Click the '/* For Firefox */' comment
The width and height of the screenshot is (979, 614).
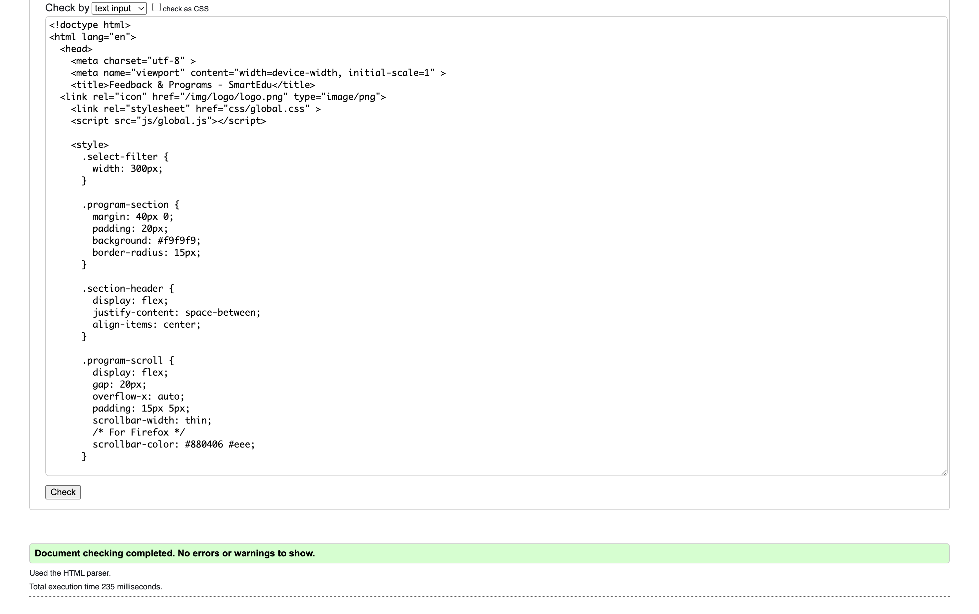click(139, 433)
